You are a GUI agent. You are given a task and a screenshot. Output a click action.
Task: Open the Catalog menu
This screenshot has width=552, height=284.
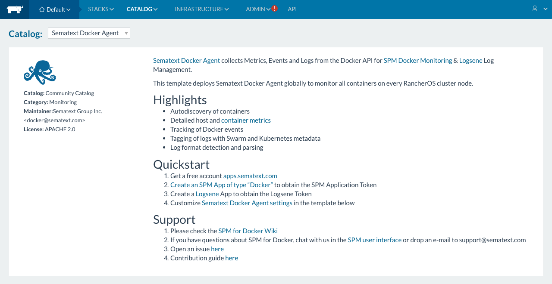142,9
